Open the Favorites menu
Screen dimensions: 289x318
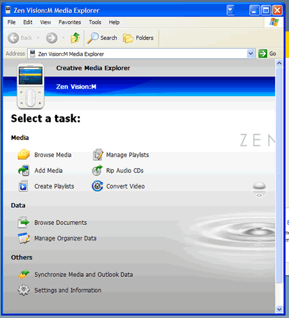(x=70, y=22)
